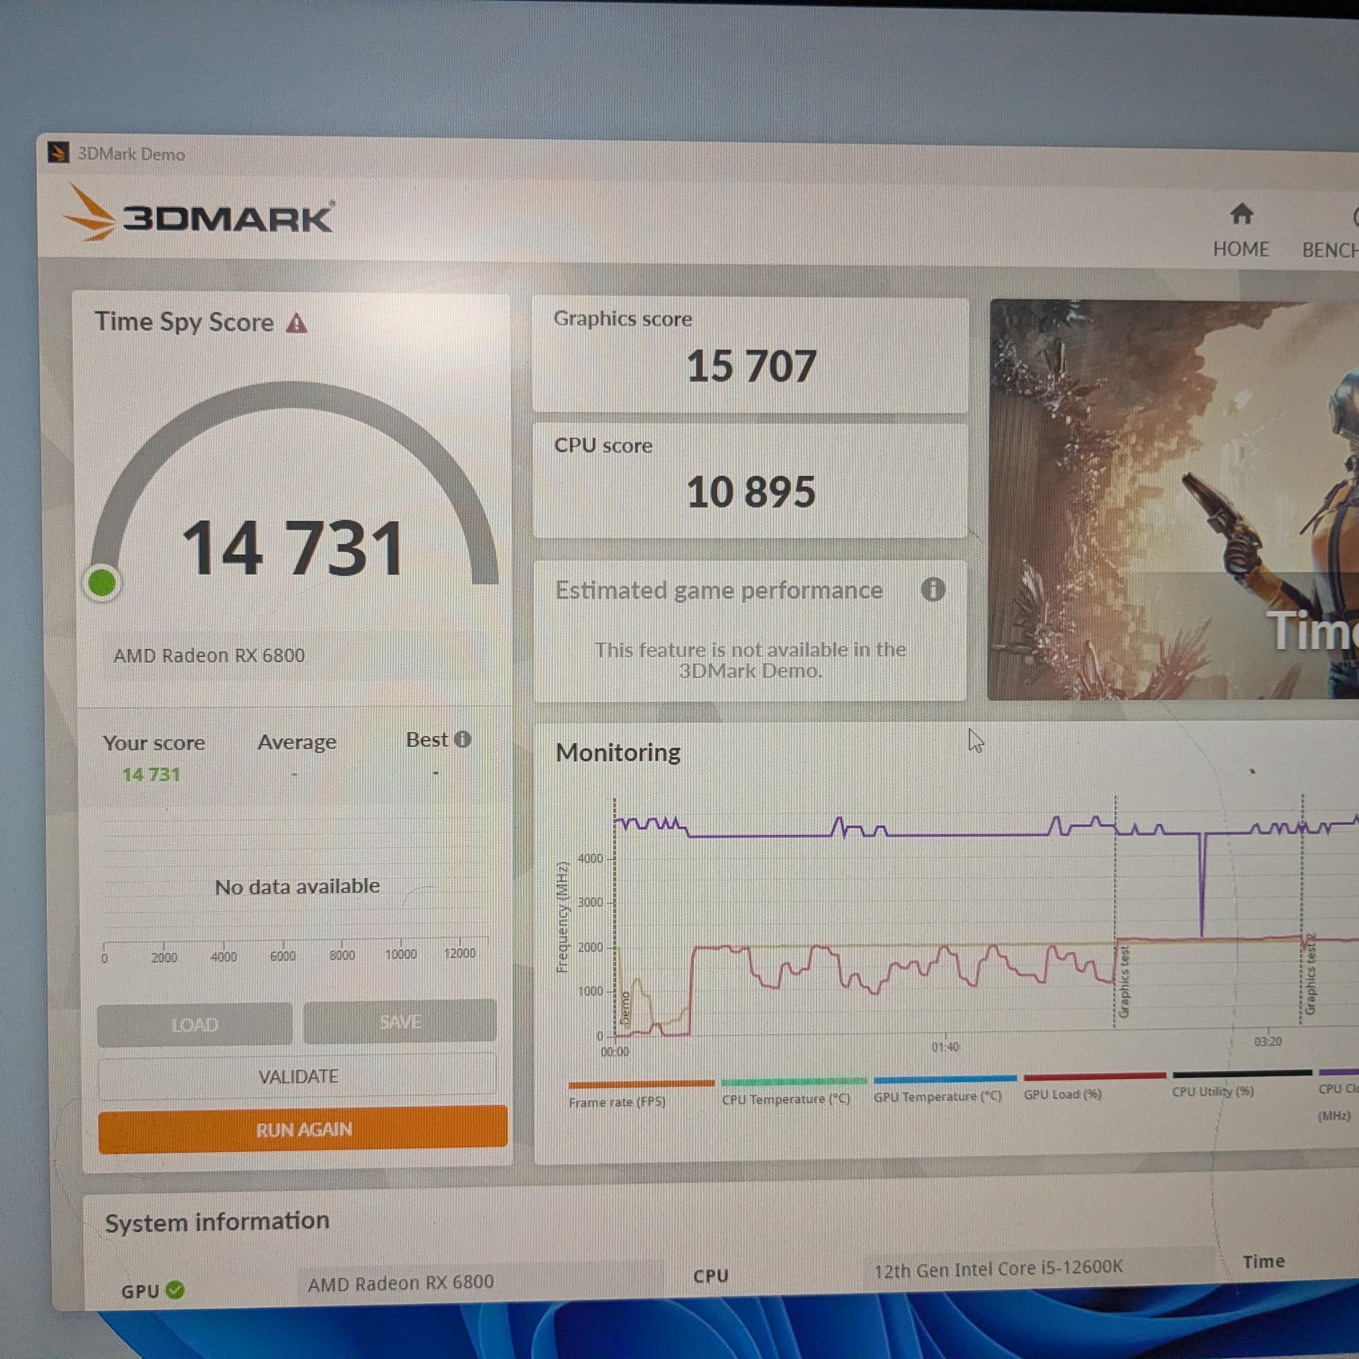
Task: Click the Time Spy Score warning triangle
Action: tap(297, 324)
